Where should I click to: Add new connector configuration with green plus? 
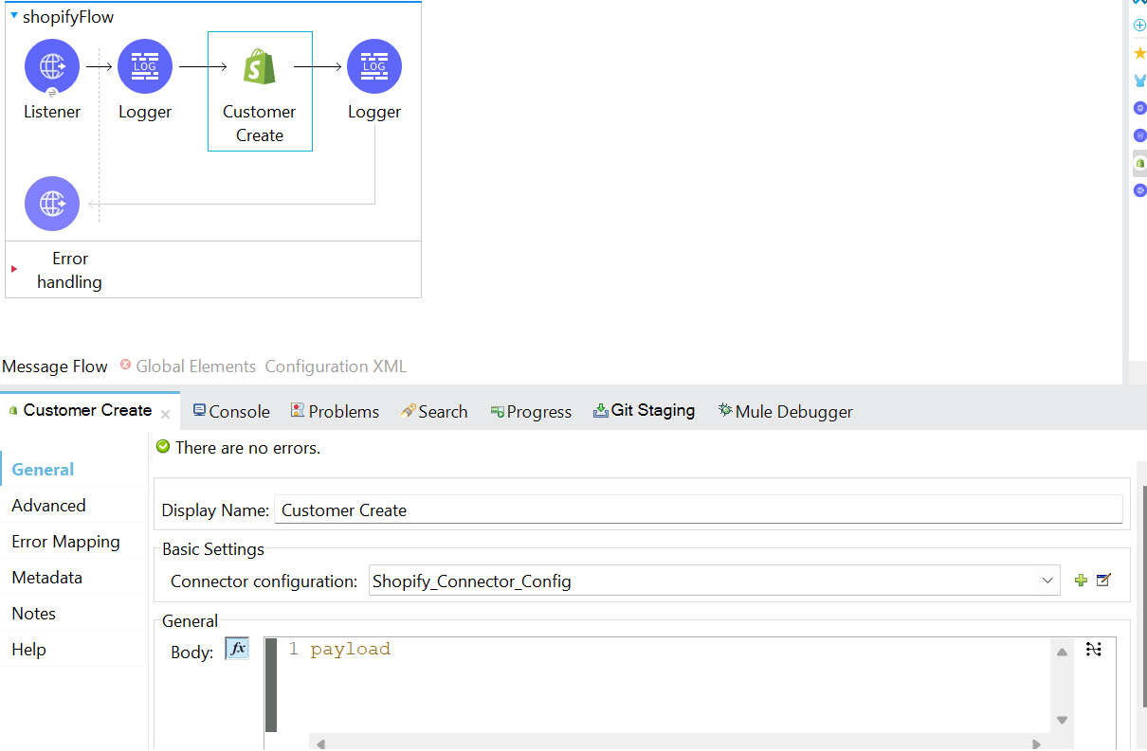click(1081, 581)
